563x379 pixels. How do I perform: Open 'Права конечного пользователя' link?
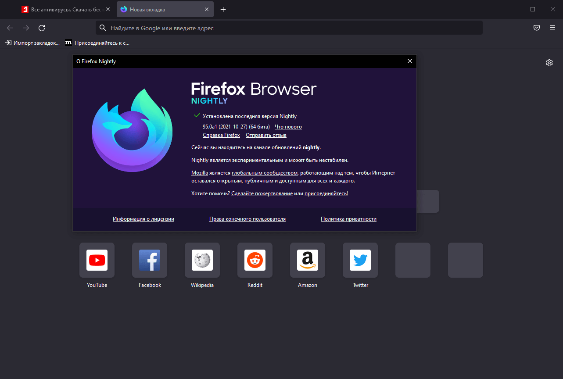[x=247, y=219]
